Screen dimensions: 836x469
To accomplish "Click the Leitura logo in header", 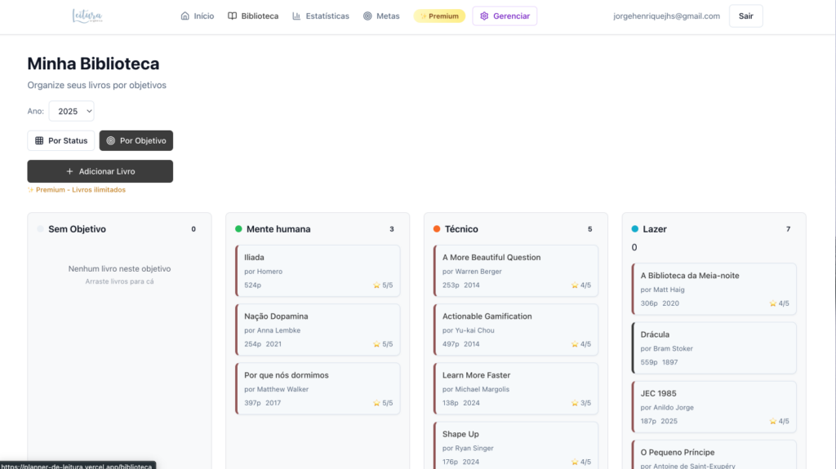I will coord(87,15).
